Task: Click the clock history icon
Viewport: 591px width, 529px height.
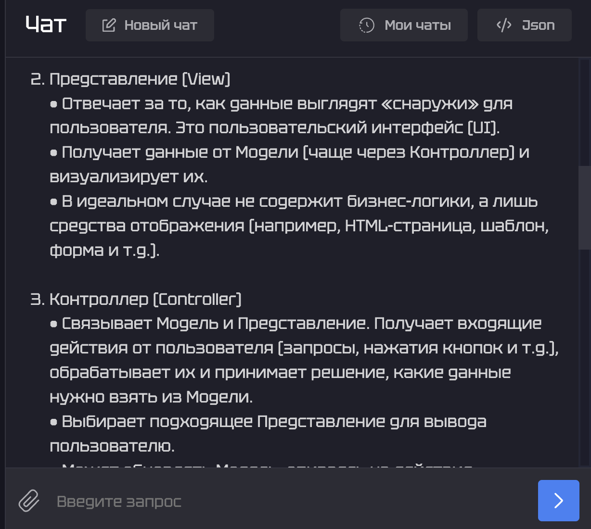Action: coord(367,25)
